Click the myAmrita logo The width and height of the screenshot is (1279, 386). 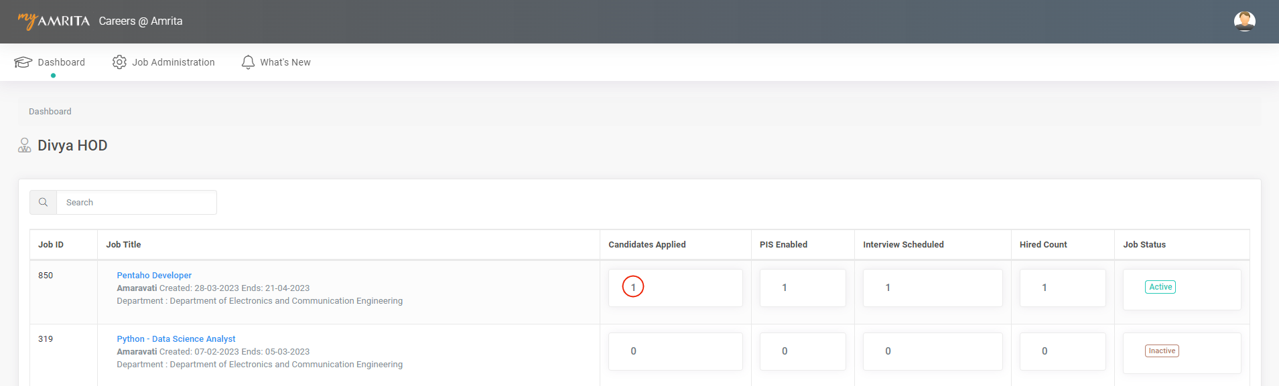54,21
